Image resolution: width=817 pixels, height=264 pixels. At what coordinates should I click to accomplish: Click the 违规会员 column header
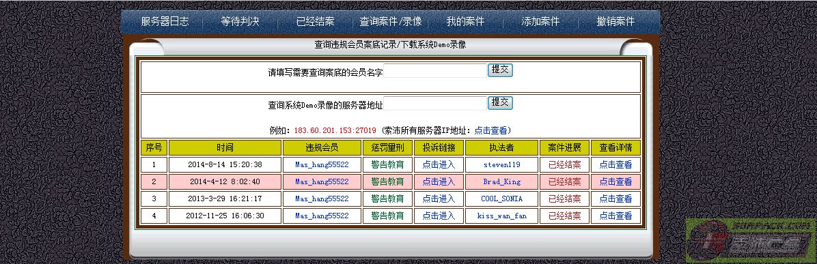[322, 148]
